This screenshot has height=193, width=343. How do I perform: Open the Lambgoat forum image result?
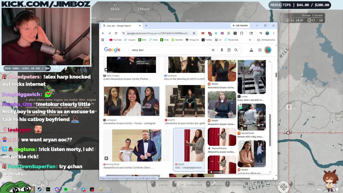coord(132,101)
